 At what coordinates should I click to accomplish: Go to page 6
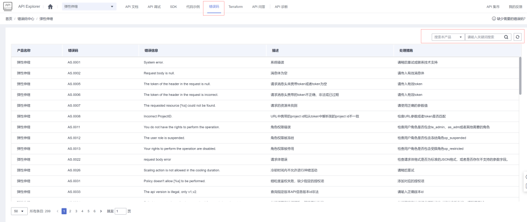pyautogui.click(x=95, y=211)
